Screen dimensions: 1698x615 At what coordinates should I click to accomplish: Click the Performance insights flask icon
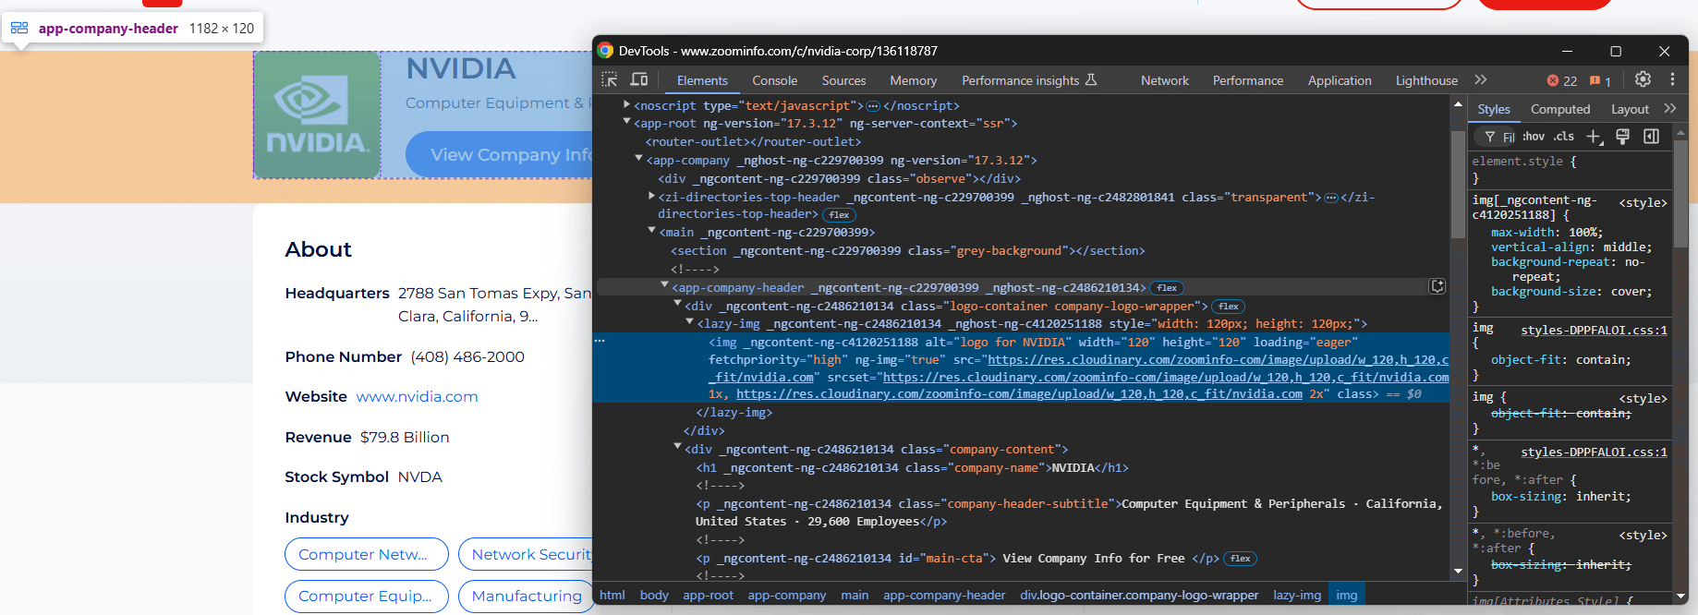click(1091, 80)
